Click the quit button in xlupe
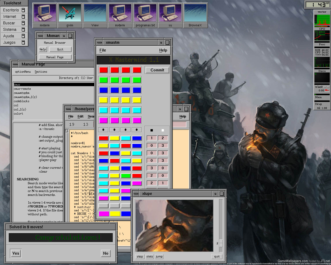This screenshot has width=331, height=265. pos(217,256)
